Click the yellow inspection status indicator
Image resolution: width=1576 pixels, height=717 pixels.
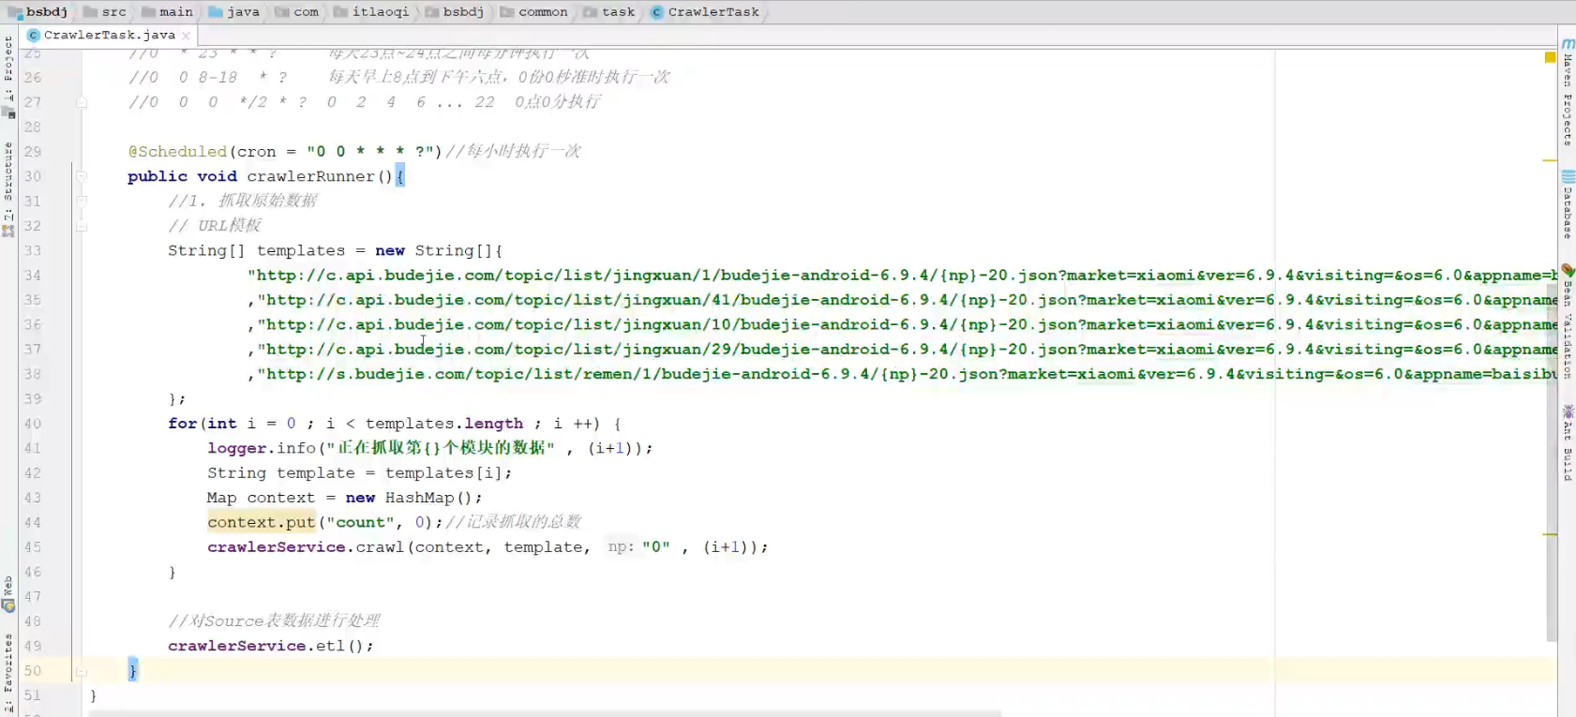coord(1550,58)
